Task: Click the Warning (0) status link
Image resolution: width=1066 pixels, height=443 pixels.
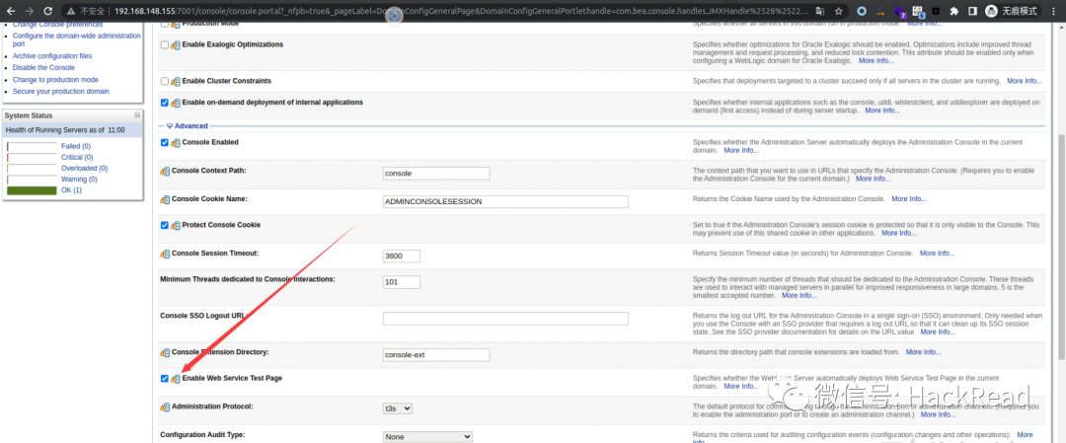Action: (x=79, y=180)
